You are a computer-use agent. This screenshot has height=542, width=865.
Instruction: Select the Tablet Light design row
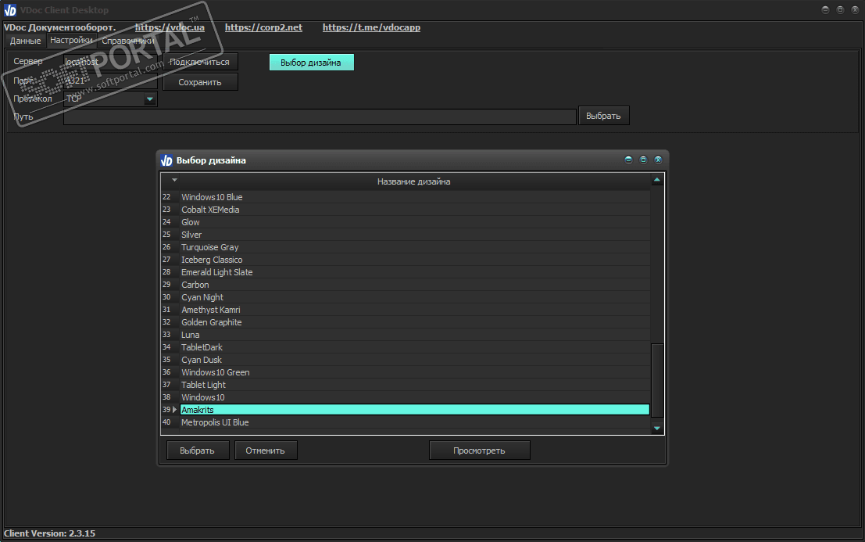(x=406, y=385)
